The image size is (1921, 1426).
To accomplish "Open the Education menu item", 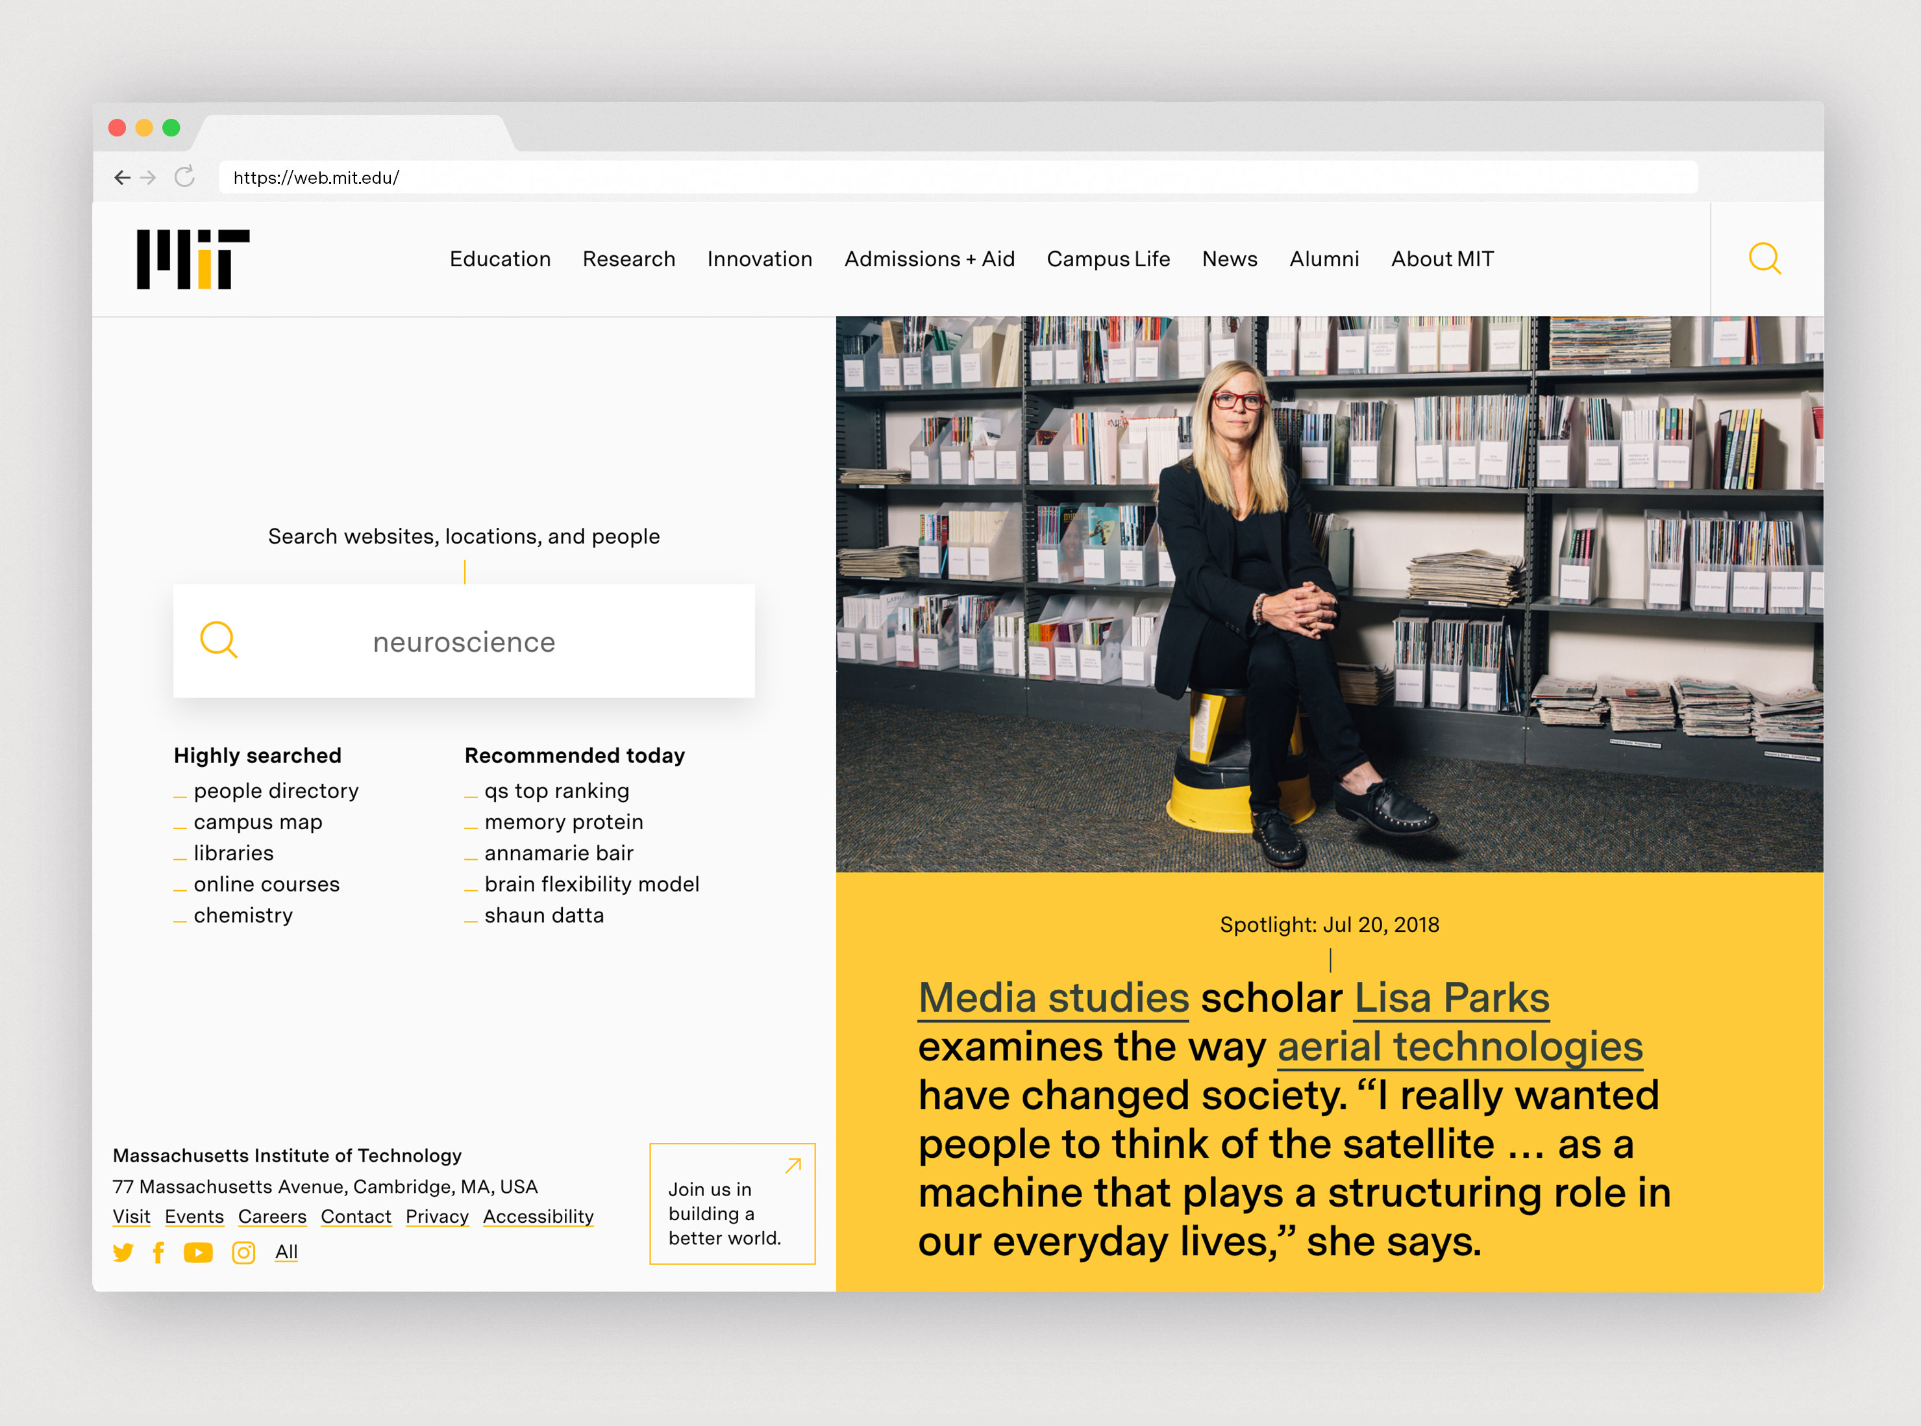I will coord(500,259).
